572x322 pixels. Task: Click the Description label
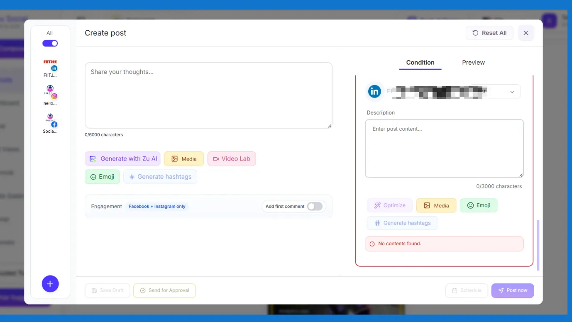pos(381,113)
